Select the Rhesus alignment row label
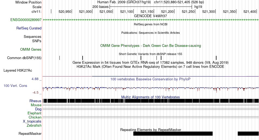259x140 pixels. [35, 101]
